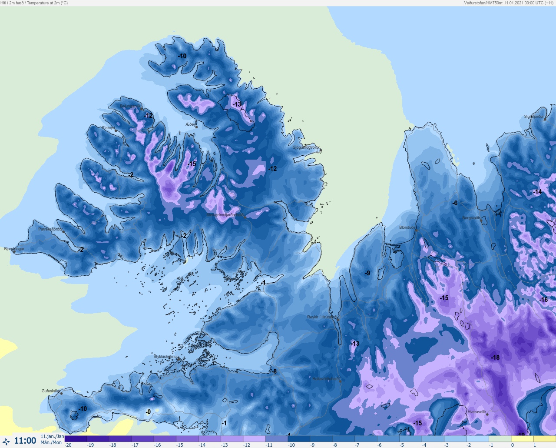Select the legend swatch between -18 and -17
The image size is (556, 448).
120,439
